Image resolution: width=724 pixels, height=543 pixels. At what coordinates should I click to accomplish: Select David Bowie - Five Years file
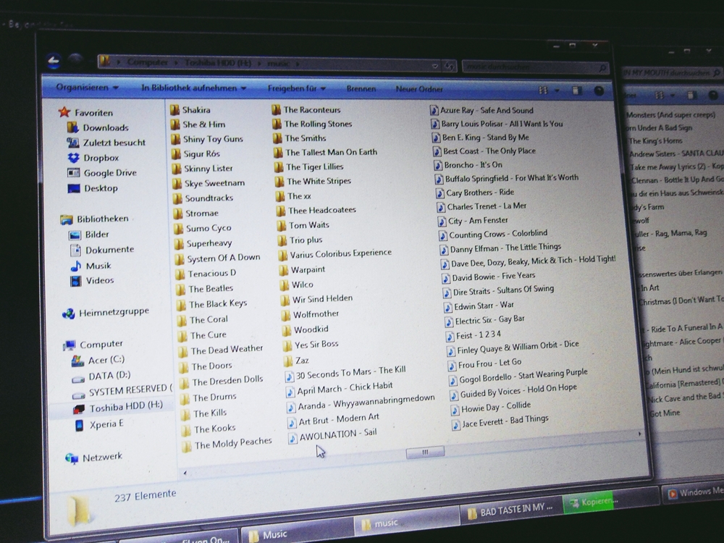(489, 277)
